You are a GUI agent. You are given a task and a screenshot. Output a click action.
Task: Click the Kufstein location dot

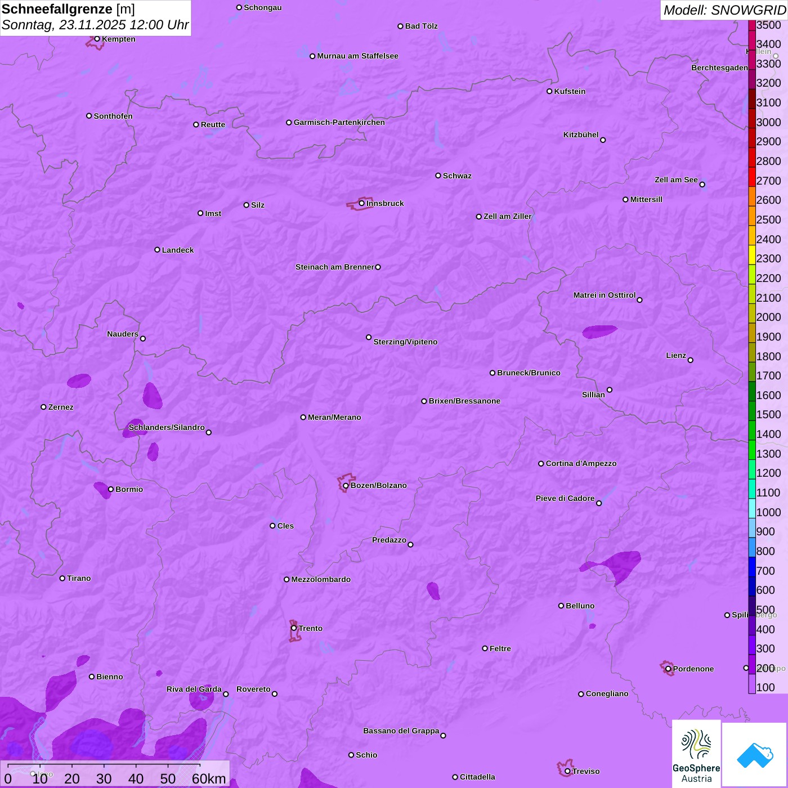[549, 91]
